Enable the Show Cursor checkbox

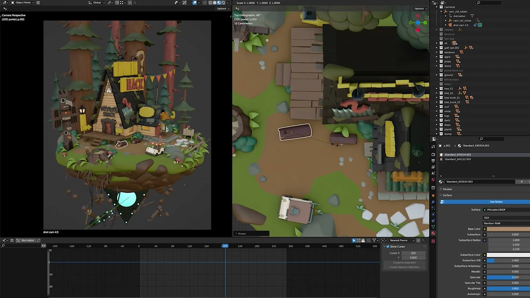tap(388, 246)
